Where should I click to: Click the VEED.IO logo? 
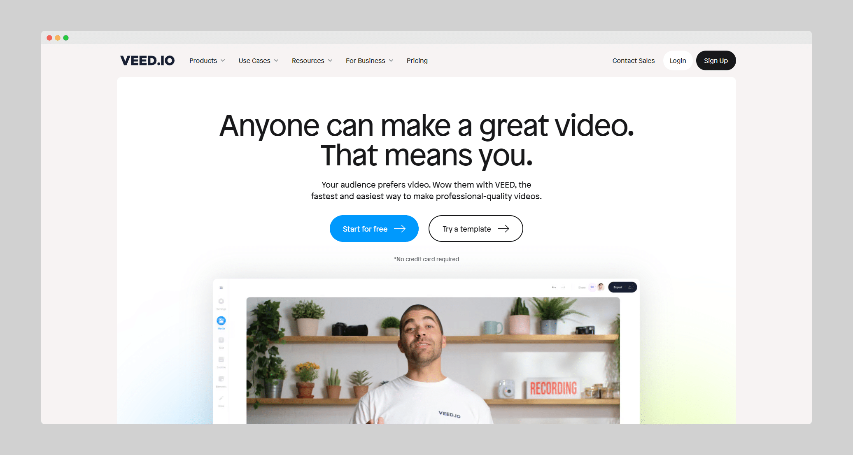147,60
